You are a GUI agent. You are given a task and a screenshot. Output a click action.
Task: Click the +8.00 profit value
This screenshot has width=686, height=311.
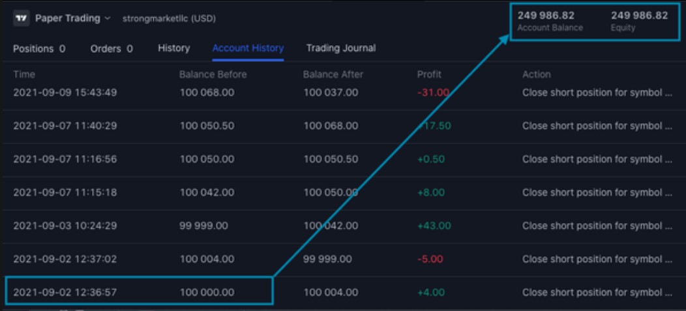coord(431,192)
